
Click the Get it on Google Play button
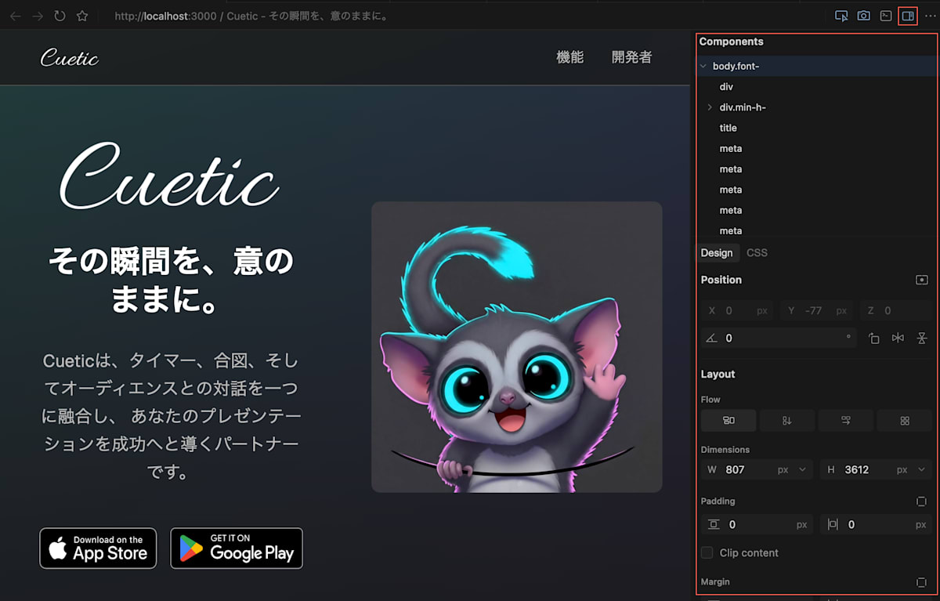click(x=237, y=549)
